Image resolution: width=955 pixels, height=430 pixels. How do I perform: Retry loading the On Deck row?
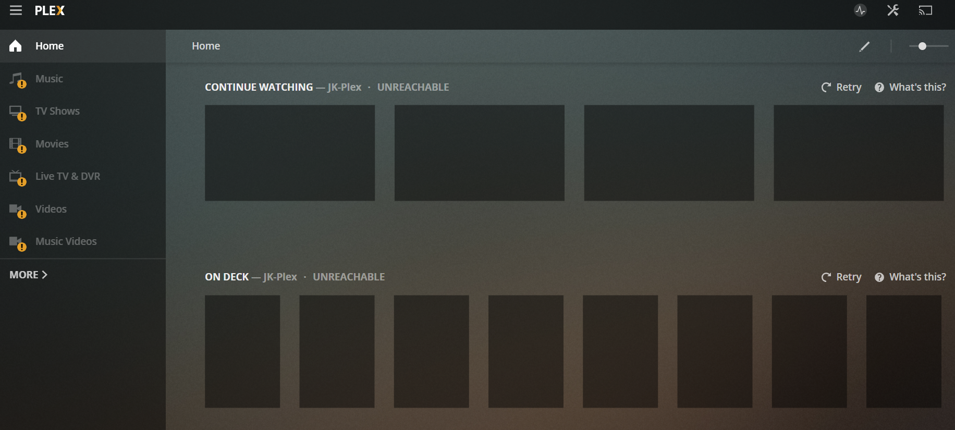click(841, 277)
